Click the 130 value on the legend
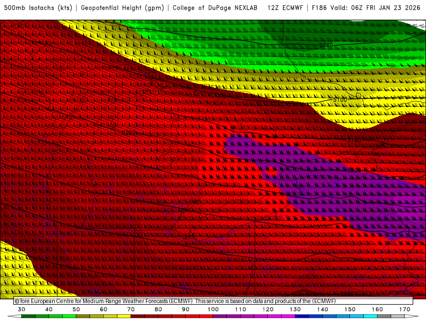Viewport: 426px width, 319px height. point(295,309)
